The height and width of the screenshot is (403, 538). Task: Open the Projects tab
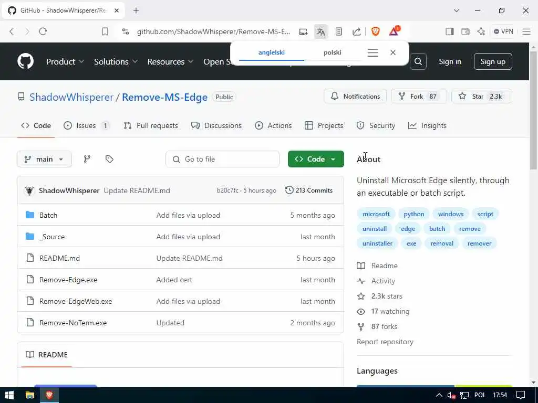click(x=324, y=125)
